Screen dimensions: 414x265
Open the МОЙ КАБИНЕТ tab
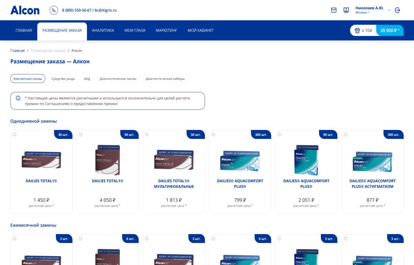coord(201,31)
